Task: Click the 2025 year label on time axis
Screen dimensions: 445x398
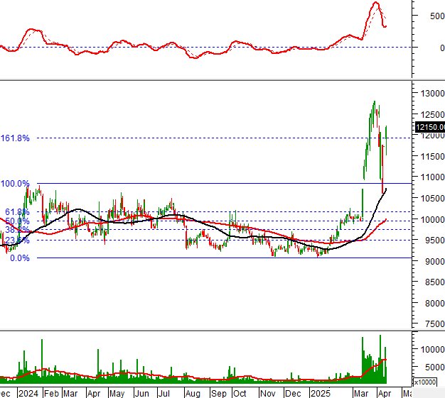Action: 321,394
